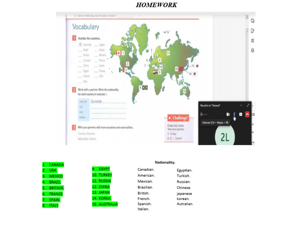
Task: Click the word Egyptian.
Action: click(184, 170)
